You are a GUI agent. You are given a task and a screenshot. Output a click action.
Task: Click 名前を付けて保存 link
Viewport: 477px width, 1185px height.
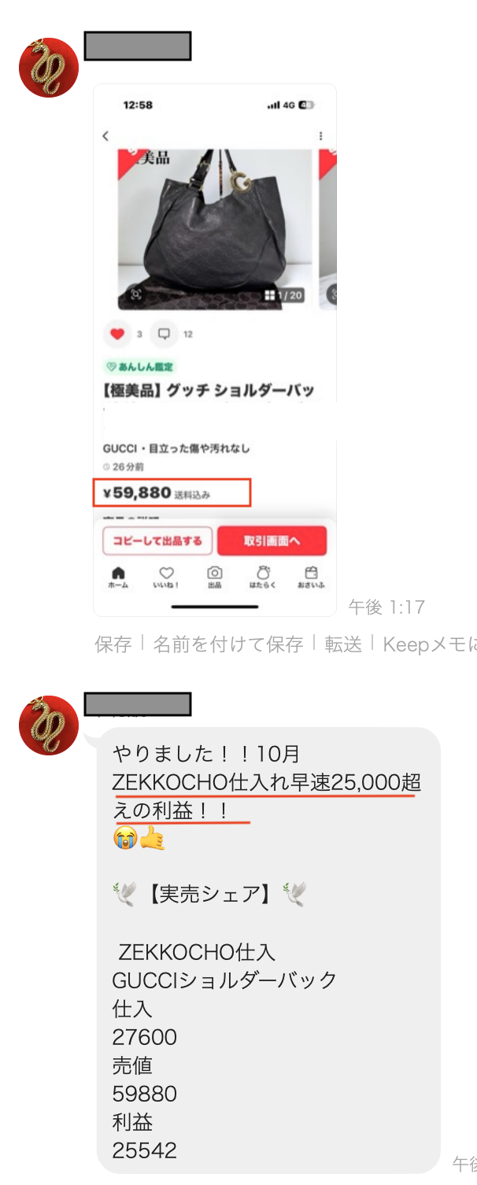coord(228,644)
